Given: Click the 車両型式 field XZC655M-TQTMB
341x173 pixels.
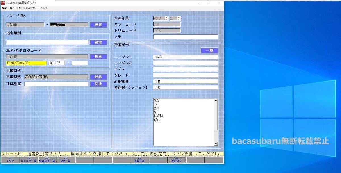Looking at the screenshot, I should click(56, 77).
